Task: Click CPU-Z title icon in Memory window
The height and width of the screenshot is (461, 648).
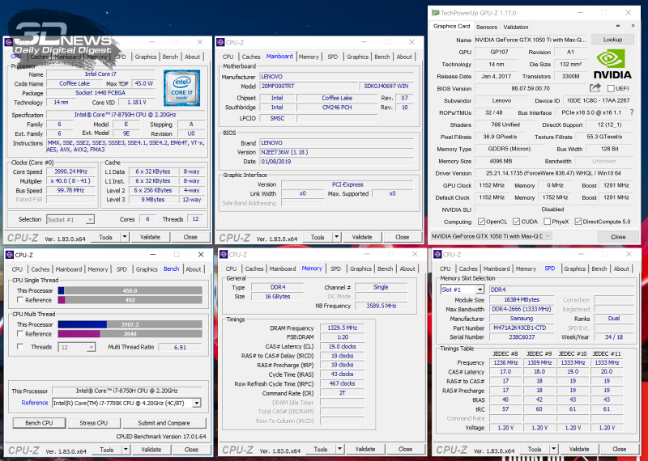Action: coord(224,255)
